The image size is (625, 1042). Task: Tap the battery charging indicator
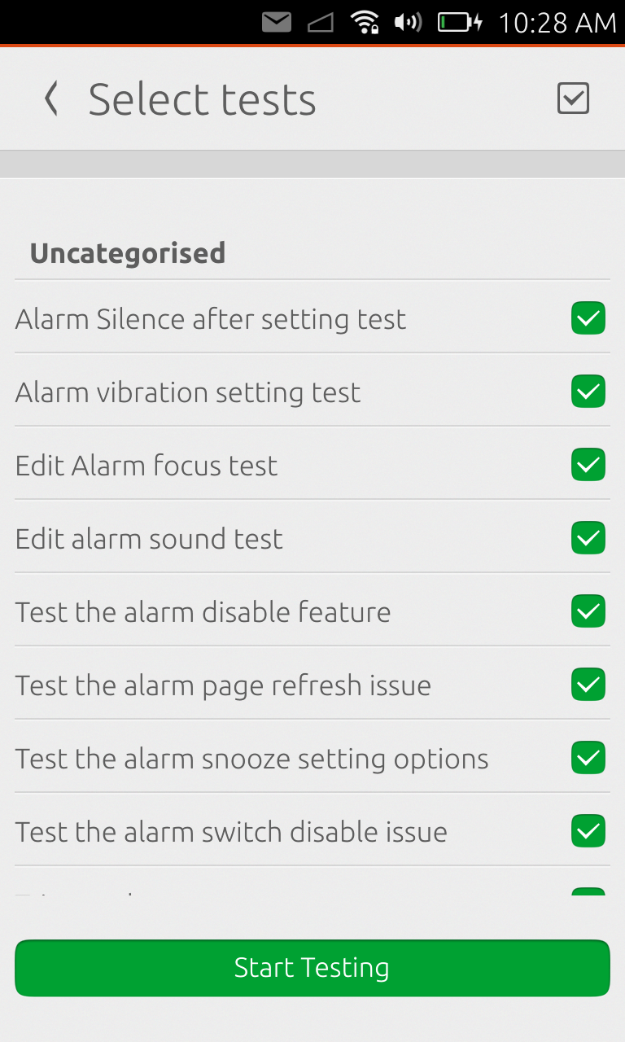[460, 22]
